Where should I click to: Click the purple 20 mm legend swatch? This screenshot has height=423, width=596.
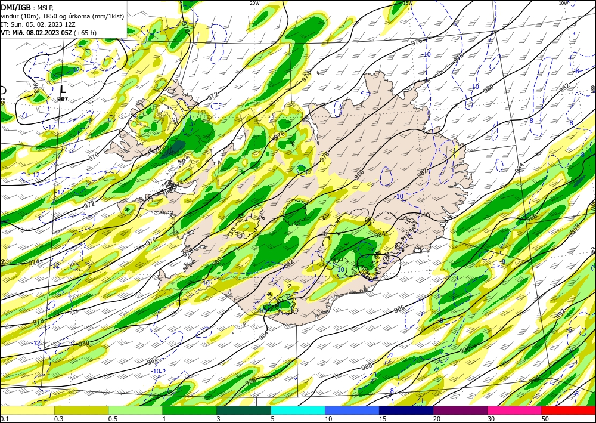click(460, 410)
